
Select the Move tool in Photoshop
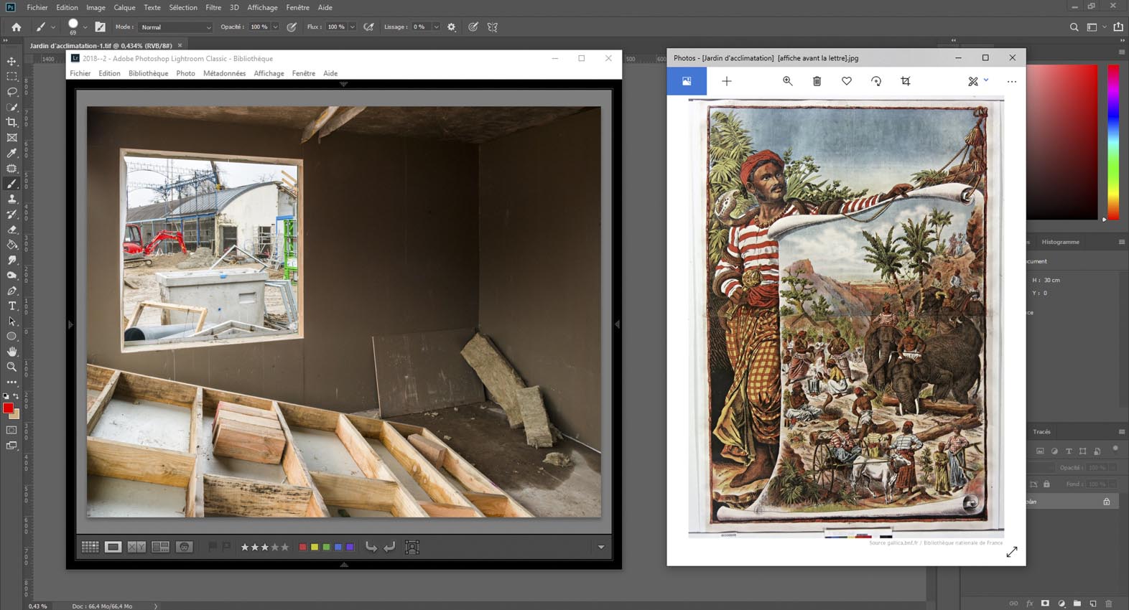coord(11,61)
